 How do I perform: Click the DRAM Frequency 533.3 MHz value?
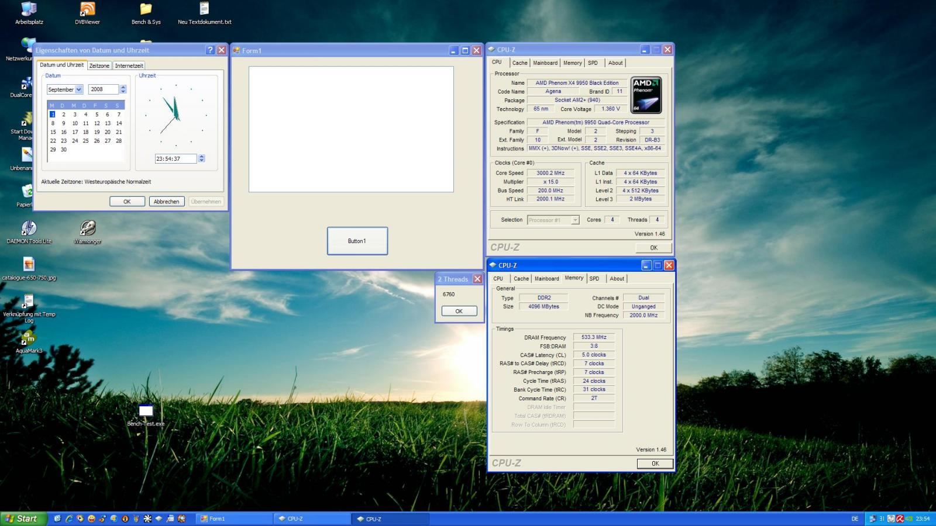click(594, 337)
